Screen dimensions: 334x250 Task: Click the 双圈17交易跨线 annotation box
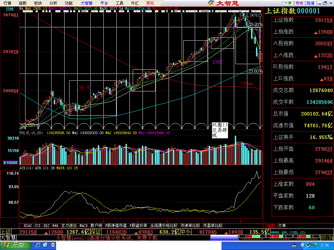click(220, 130)
